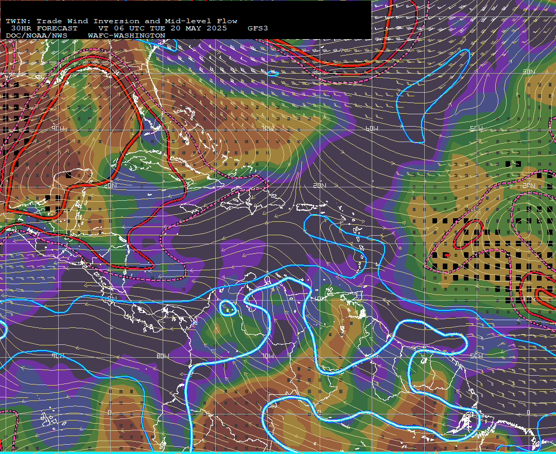Select the "WAFC-WASHINGTON" text
The image size is (556, 454).
pyautogui.click(x=127, y=36)
